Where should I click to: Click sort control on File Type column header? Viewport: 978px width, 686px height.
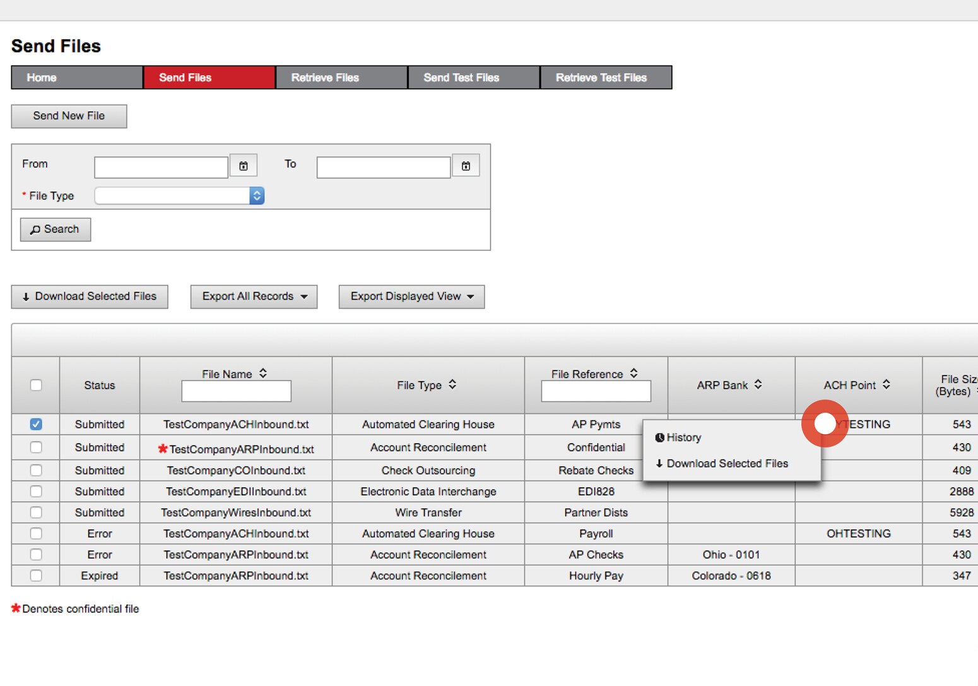[x=452, y=384]
